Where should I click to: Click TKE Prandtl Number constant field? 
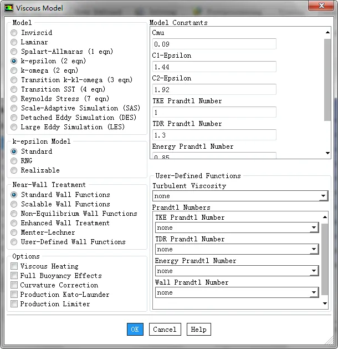(214, 112)
